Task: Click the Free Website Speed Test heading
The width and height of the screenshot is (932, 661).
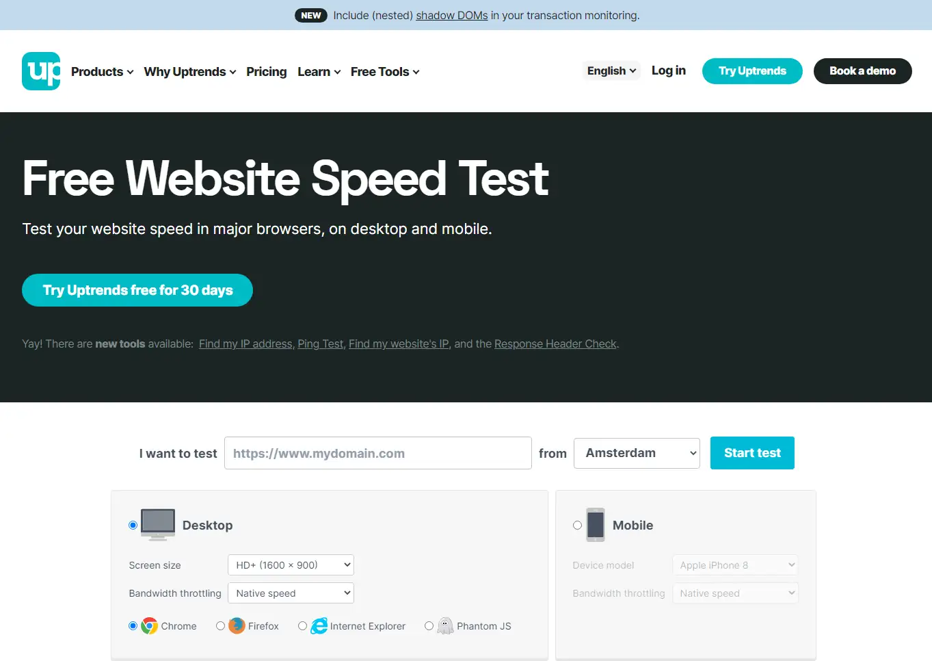Action: tap(286, 179)
